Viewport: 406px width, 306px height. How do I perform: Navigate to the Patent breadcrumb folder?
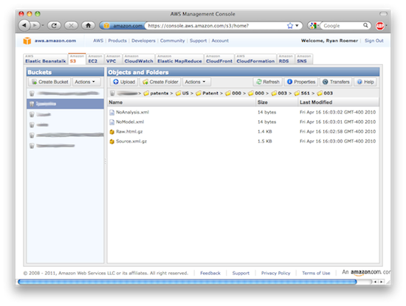point(207,93)
